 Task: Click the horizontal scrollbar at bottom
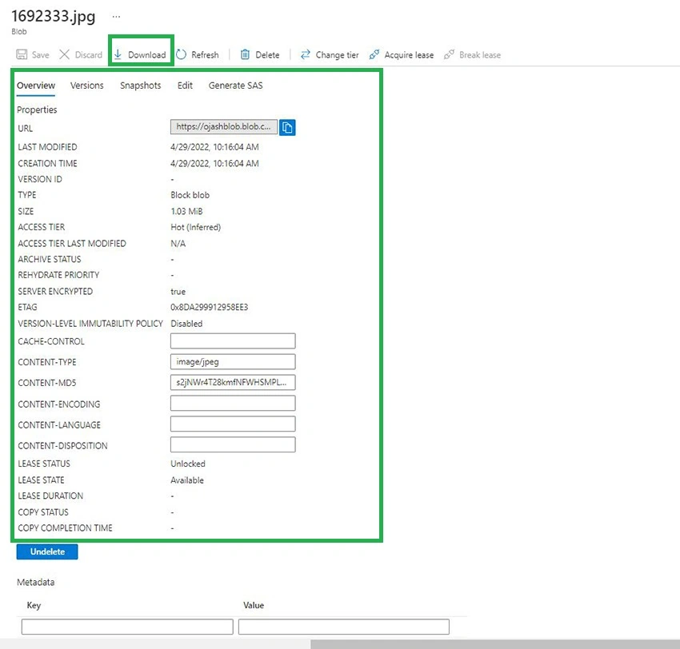495,643
